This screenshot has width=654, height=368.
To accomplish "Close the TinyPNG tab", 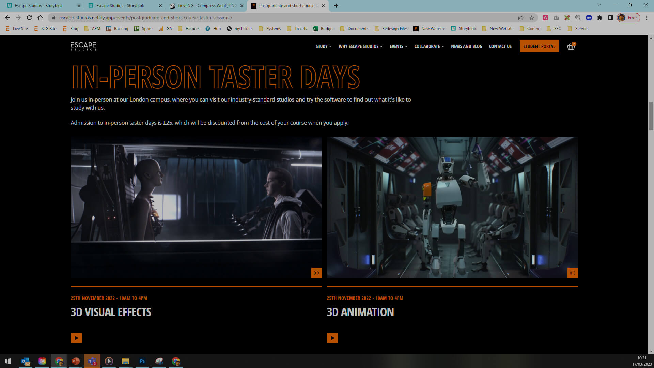I will tap(242, 6).
